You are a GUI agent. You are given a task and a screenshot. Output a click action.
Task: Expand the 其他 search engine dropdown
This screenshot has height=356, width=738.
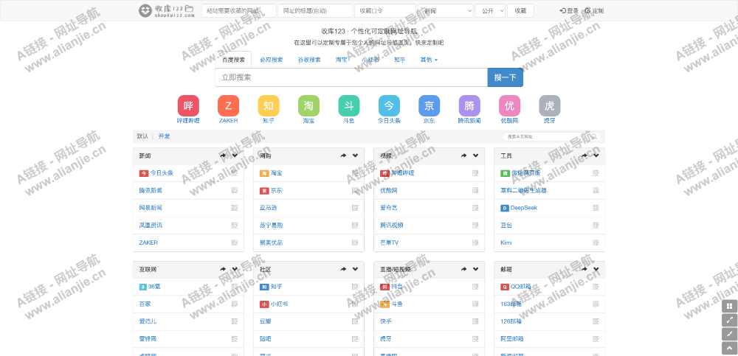point(429,60)
